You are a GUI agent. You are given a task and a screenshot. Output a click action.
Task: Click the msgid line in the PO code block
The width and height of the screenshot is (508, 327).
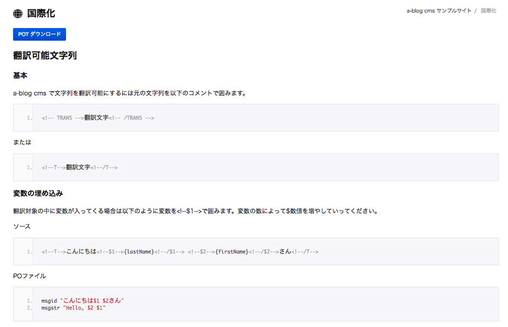pos(82,301)
